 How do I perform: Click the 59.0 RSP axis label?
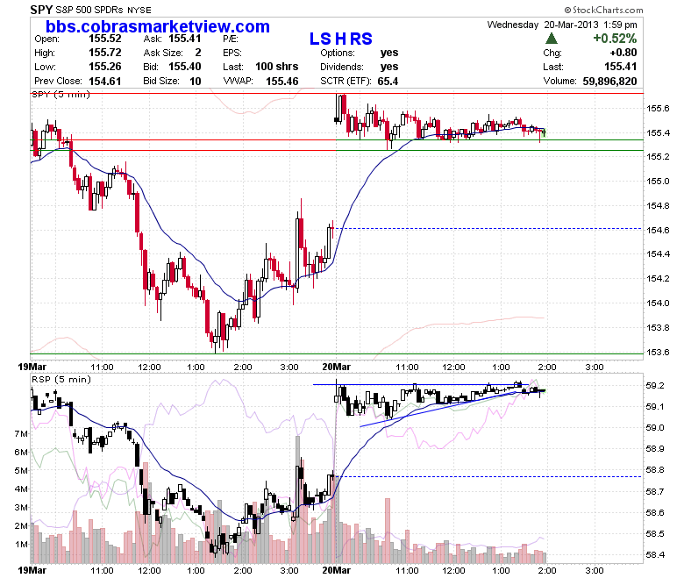pos(655,427)
